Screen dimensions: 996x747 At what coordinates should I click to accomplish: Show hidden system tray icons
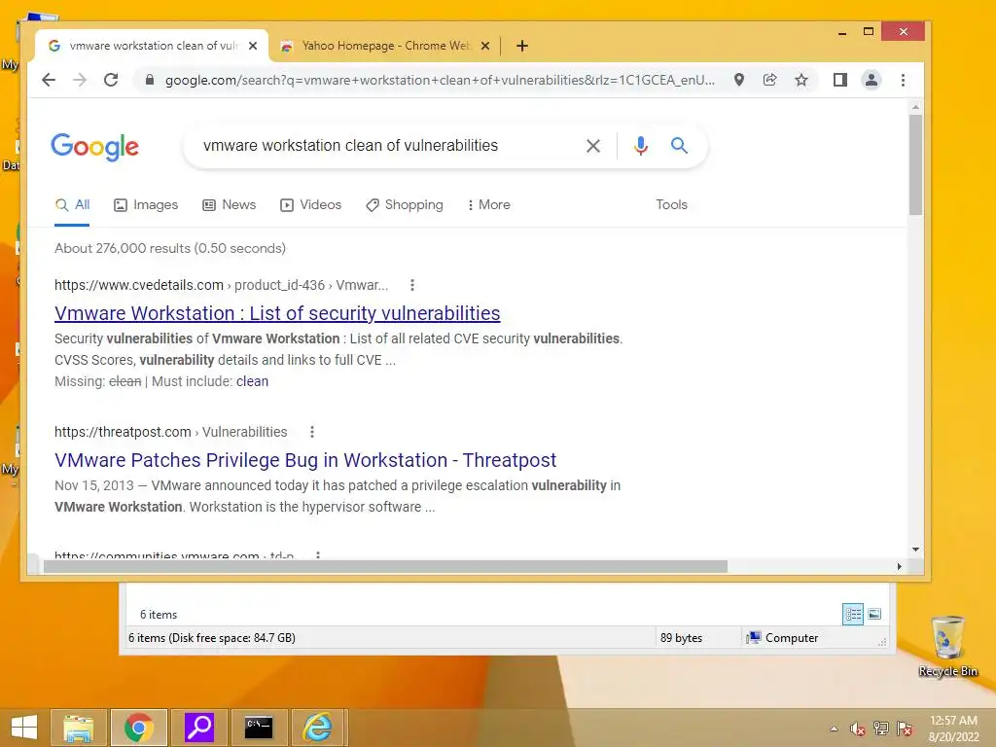click(x=834, y=729)
